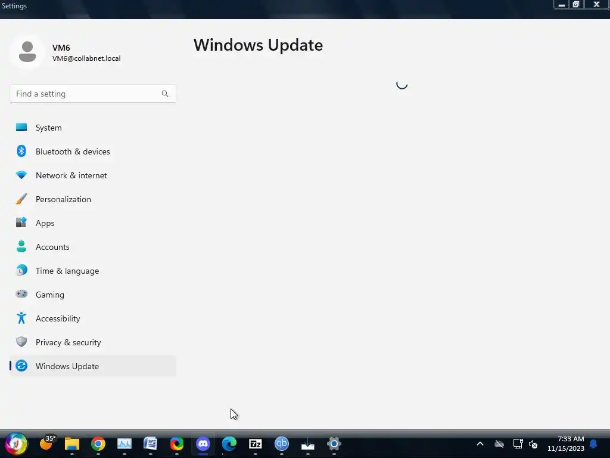Open 7-Zip from the taskbar
This screenshot has height=458, width=610.
pos(256,444)
